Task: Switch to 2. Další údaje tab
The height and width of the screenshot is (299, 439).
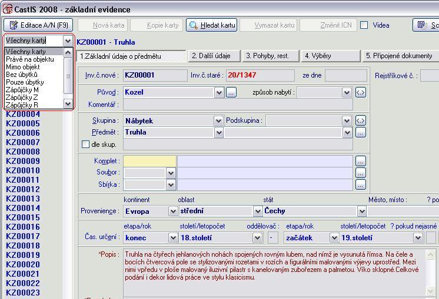Action: tap(214, 56)
